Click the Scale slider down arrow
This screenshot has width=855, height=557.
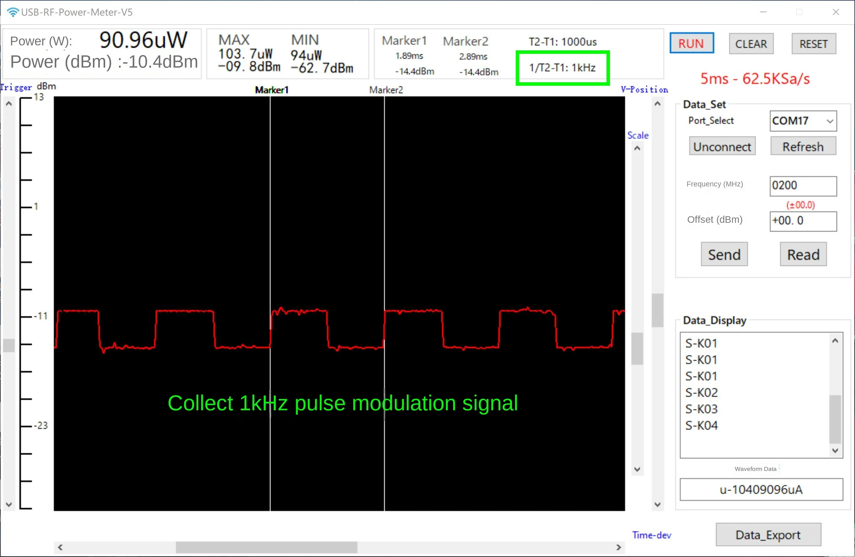pyautogui.click(x=637, y=469)
